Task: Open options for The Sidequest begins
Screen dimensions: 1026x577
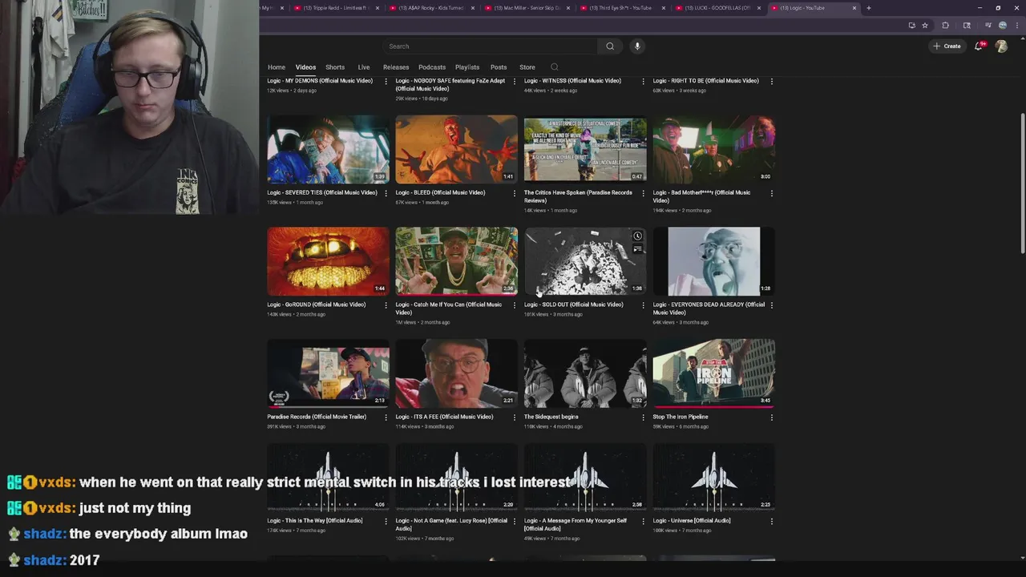Action: point(643,418)
